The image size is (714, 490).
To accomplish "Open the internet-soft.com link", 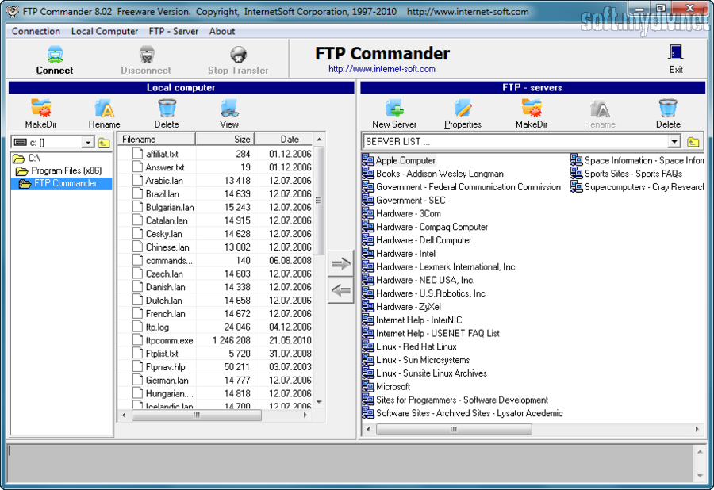I will point(382,69).
